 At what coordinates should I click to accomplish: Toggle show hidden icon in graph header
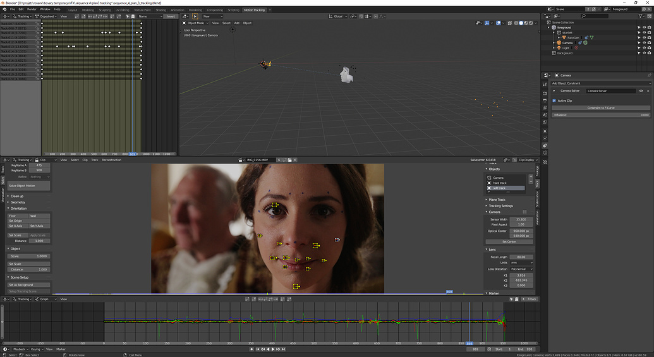[x=516, y=299]
